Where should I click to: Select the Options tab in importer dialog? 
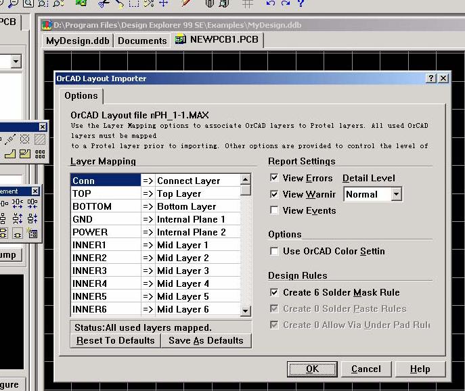coord(81,96)
